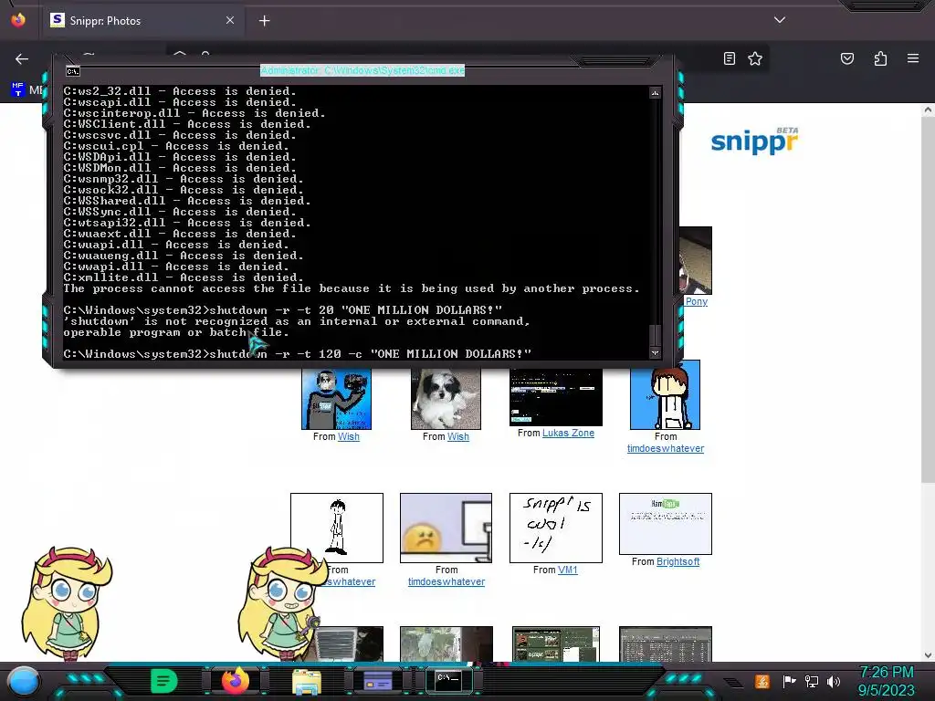Click cmd scrollbar up arrow
The height and width of the screenshot is (701, 935).
point(655,93)
